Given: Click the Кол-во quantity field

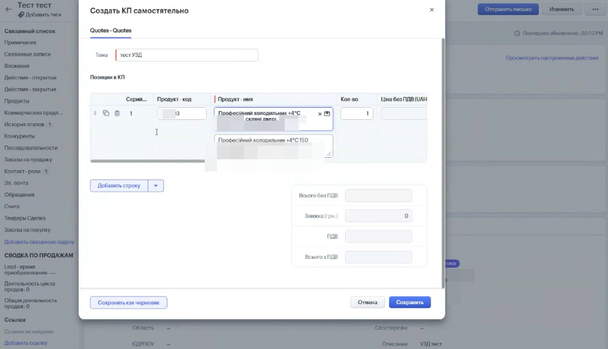Looking at the screenshot, I should 357,113.
